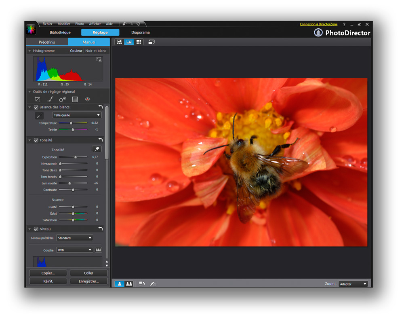Show before and after comparison view
Screen dimensions: 404x315
pyautogui.click(x=129, y=284)
